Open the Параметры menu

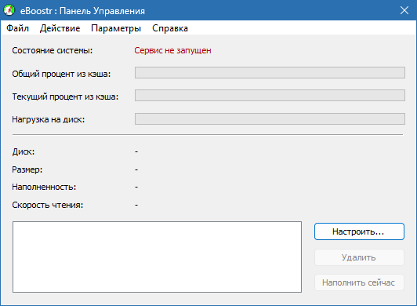point(116,28)
